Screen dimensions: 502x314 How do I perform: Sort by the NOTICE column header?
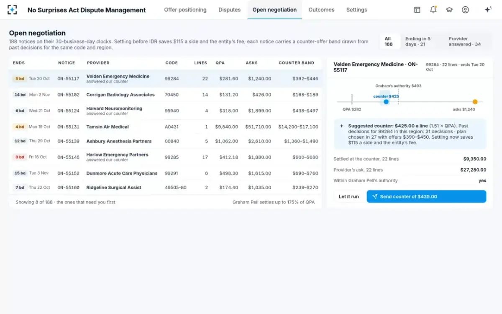[67, 63]
